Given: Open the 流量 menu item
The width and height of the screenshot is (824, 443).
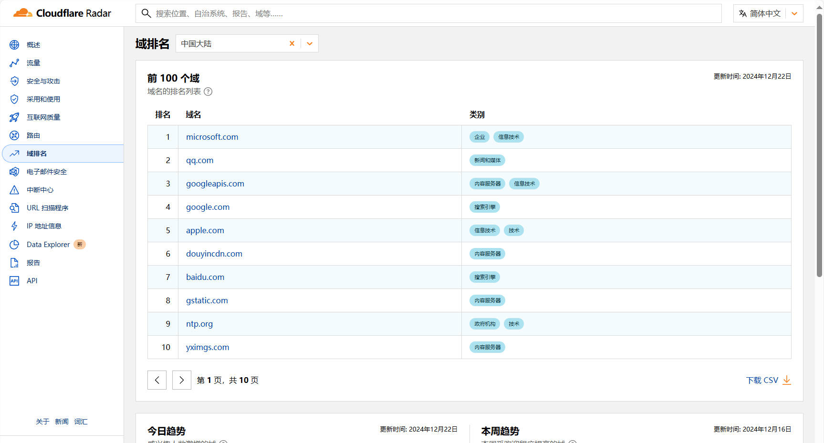Looking at the screenshot, I should point(33,63).
